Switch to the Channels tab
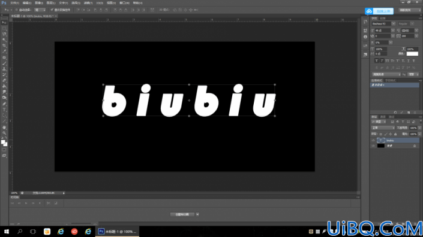This screenshot has height=237, width=423. [383, 117]
